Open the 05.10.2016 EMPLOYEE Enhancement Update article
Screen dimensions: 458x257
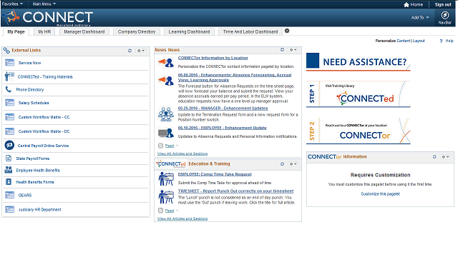[223, 128]
